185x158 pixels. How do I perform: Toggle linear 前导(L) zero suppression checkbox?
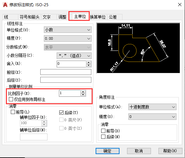tap(13, 112)
